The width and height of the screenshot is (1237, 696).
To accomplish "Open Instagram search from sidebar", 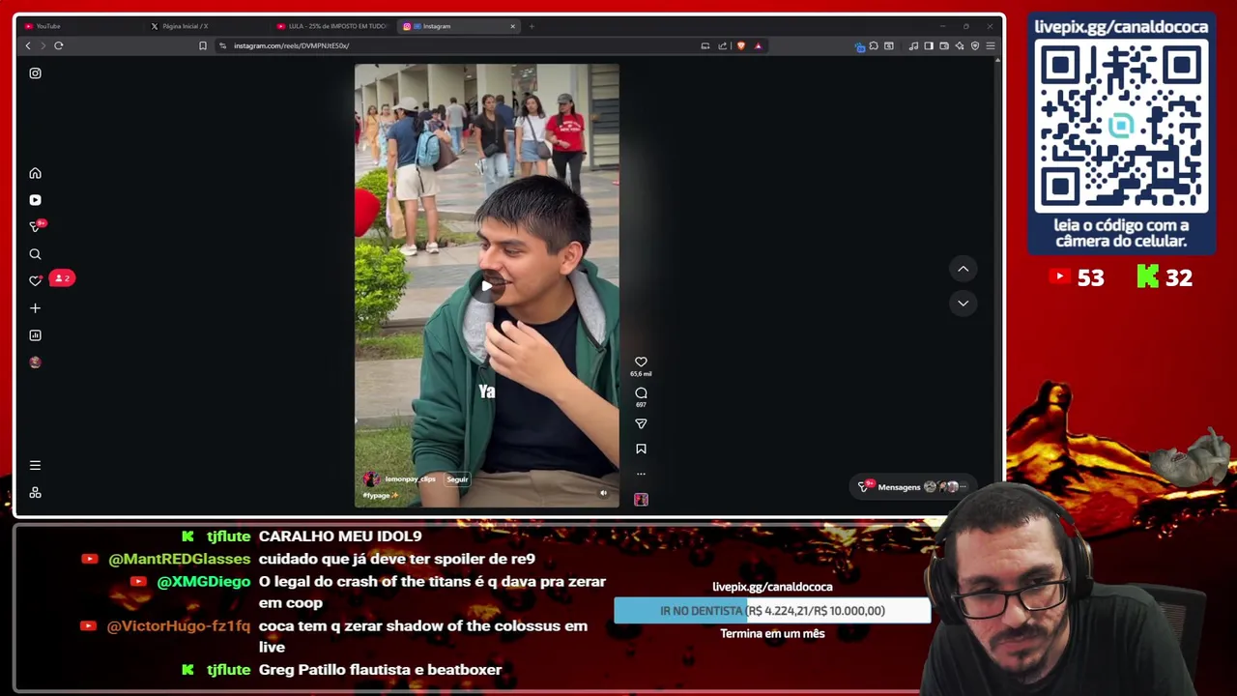I will coord(35,254).
